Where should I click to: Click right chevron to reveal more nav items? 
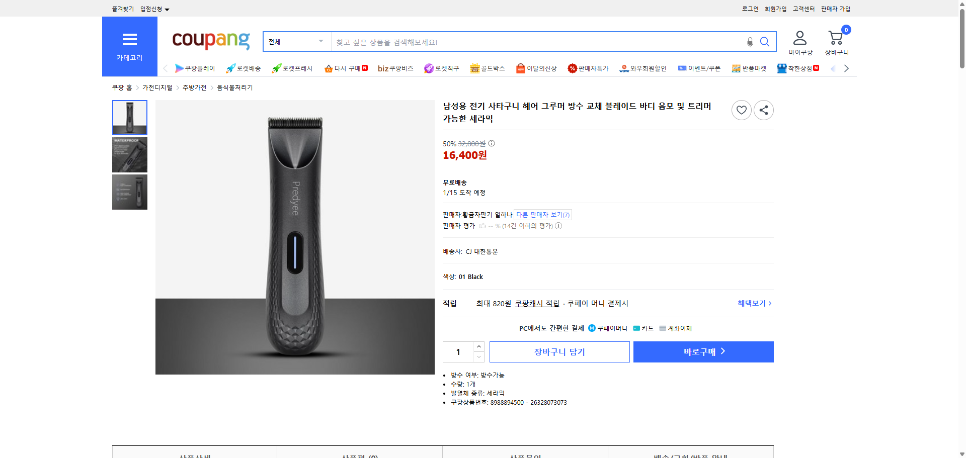[847, 68]
